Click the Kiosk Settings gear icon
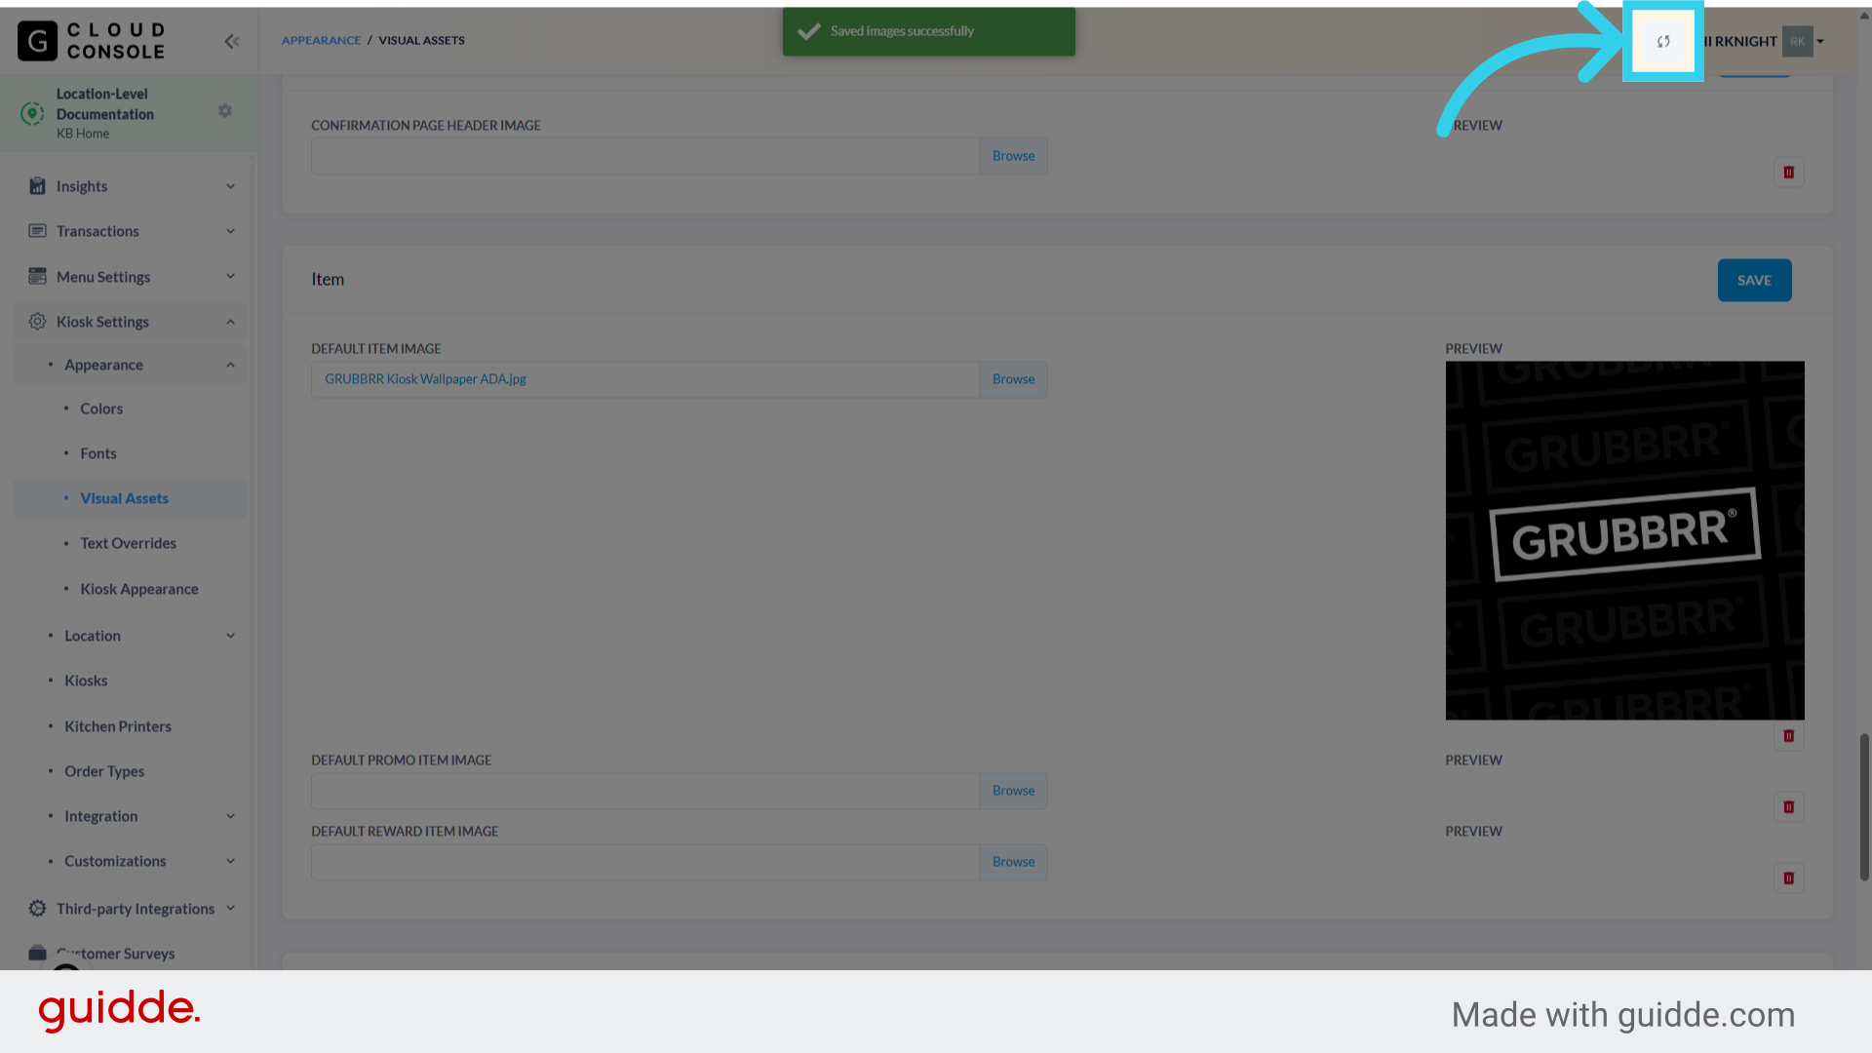The image size is (1872, 1053). tap(37, 322)
